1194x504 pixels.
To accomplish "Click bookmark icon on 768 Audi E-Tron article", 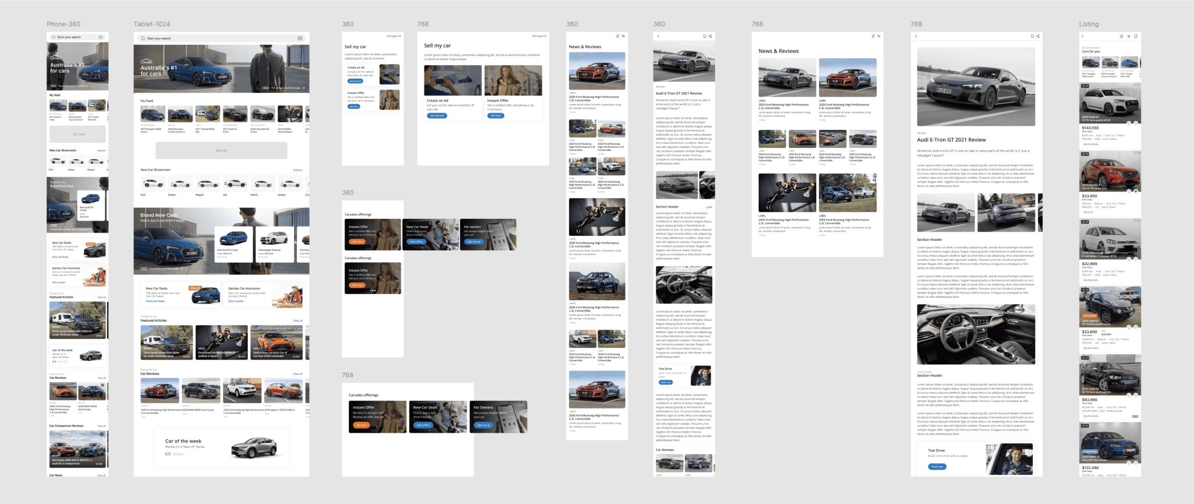I will [x=1032, y=36].
